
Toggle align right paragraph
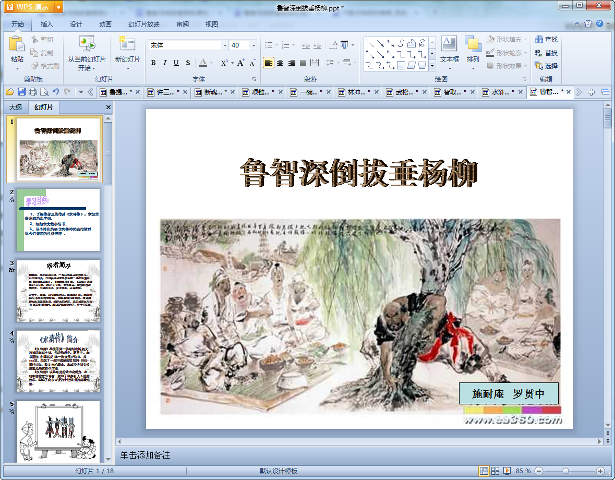coord(292,63)
